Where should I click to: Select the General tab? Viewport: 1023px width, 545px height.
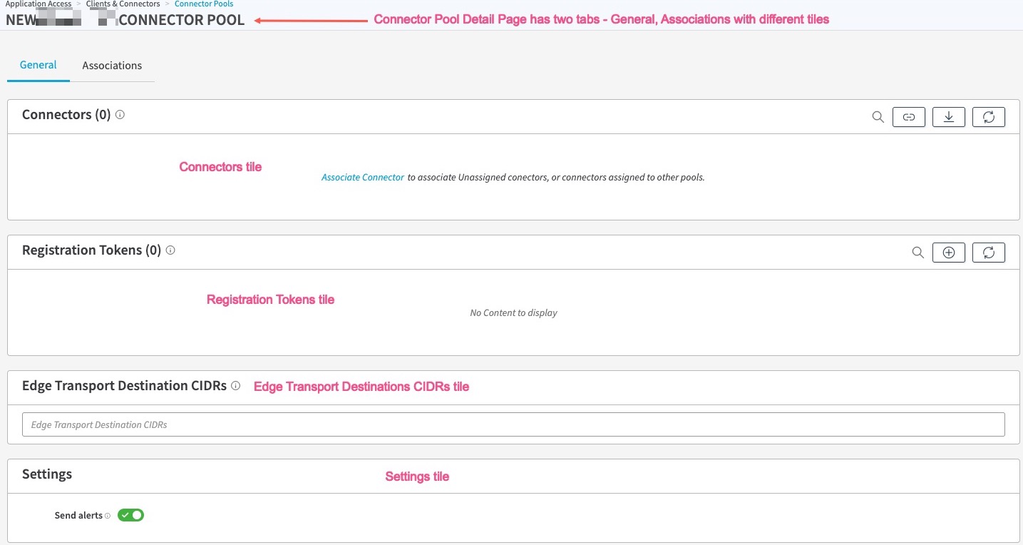[38, 65]
